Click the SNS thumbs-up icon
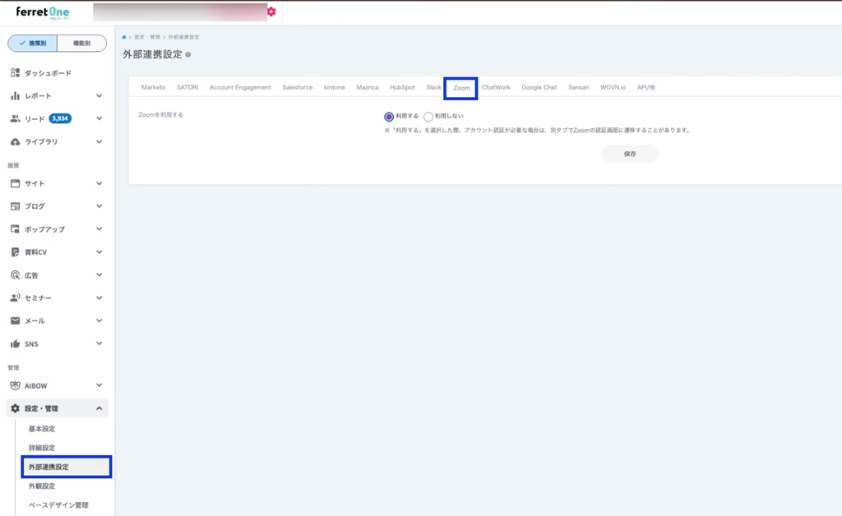This screenshot has width=842, height=516. click(x=15, y=343)
